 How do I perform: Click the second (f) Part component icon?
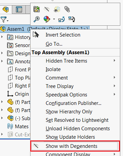point(10,110)
